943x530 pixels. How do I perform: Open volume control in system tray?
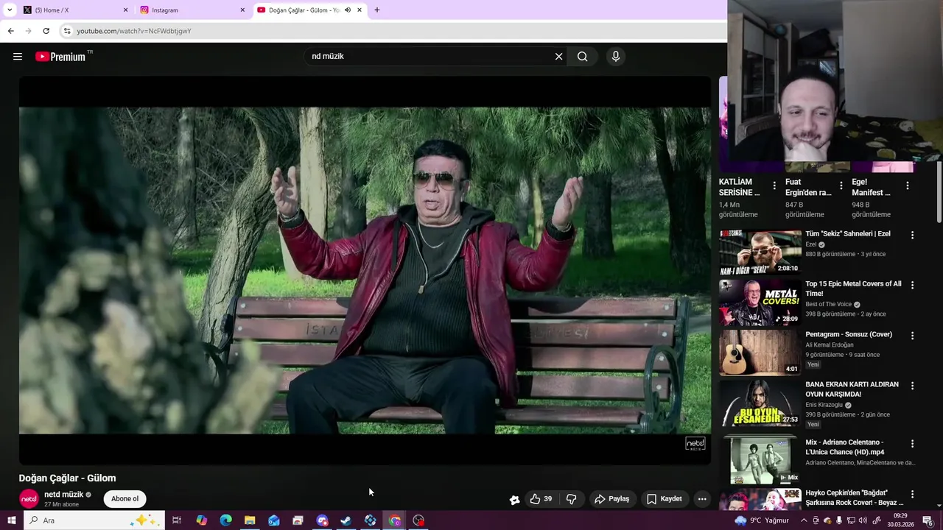click(863, 520)
